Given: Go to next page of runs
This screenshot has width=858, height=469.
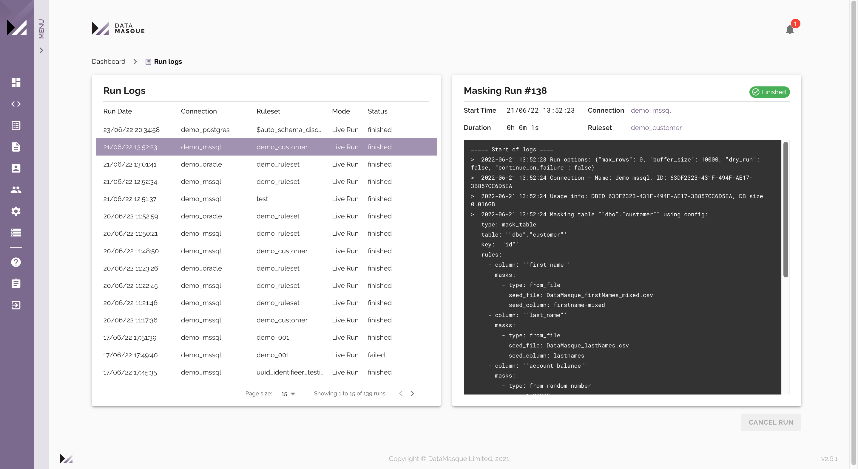Looking at the screenshot, I should [412, 394].
